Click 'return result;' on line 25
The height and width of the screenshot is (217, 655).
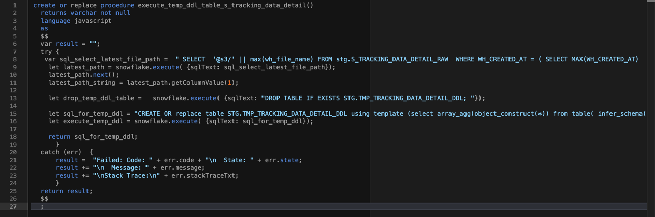point(66,191)
